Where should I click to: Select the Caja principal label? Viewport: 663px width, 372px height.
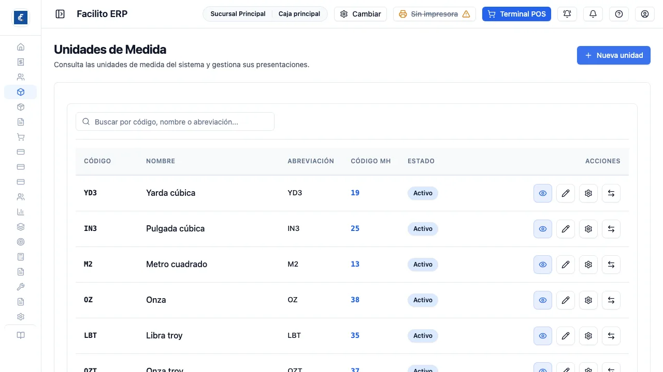coord(299,14)
